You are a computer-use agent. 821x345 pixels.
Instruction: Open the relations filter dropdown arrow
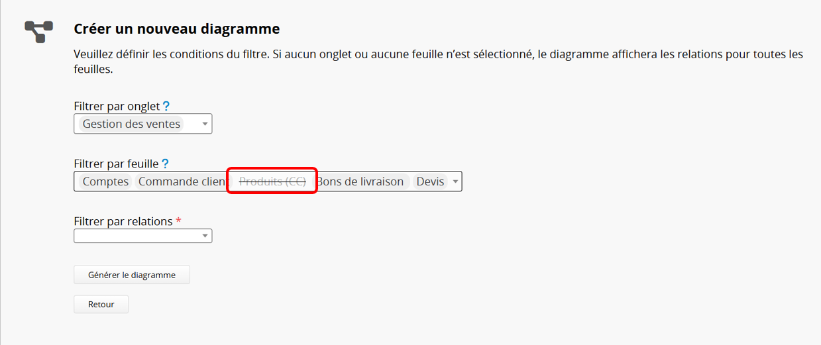point(205,236)
